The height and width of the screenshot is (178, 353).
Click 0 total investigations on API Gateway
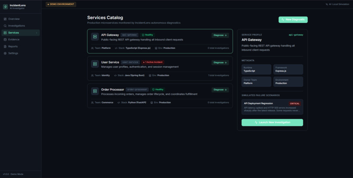[x=218, y=48]
